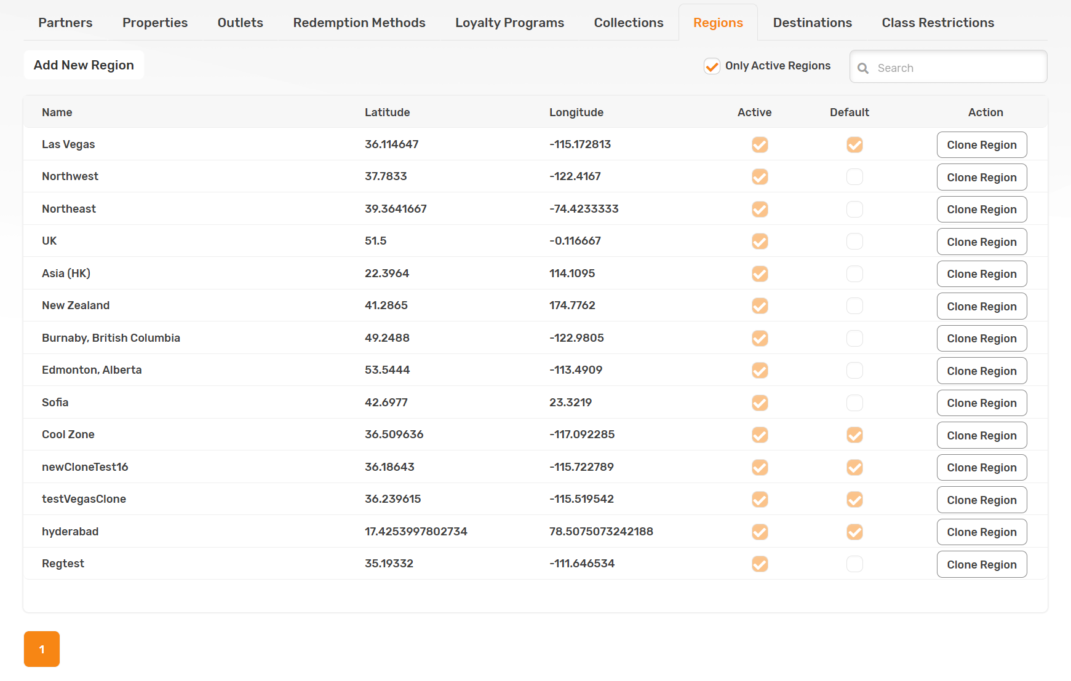This screenshot has width=1071, height=681.
Task: Clone the testVegasClone region
Action: coord(981,500)
